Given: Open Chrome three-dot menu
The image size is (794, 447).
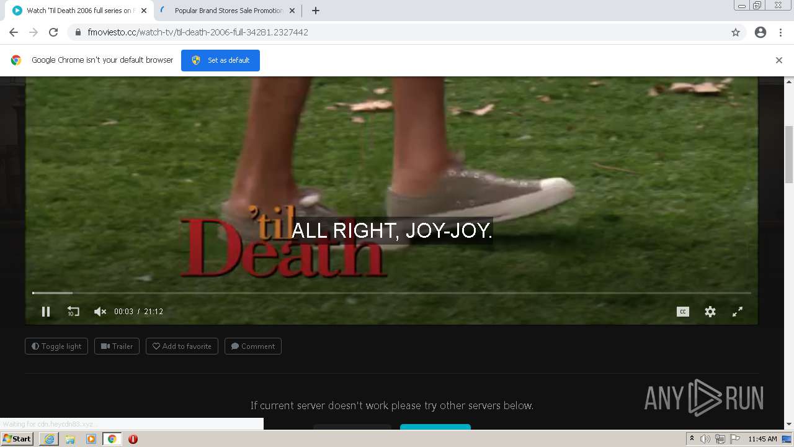Looking at the screenshot, I should 780,32.
